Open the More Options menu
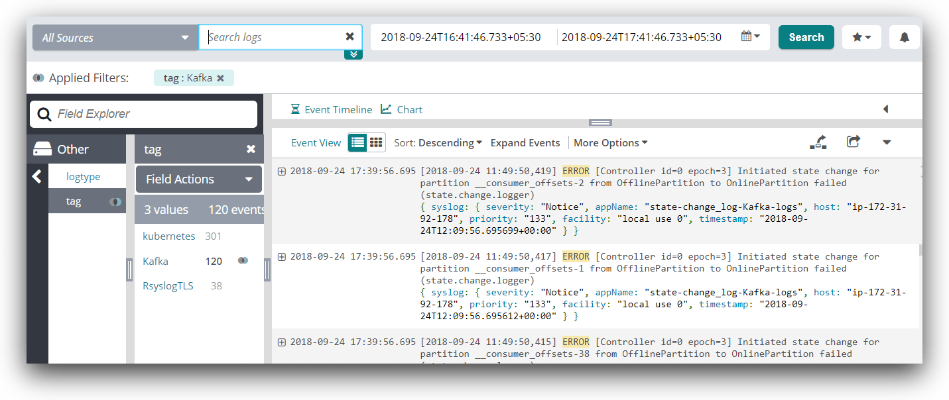Viewport: 949px width, 400px height. point(610,143)
